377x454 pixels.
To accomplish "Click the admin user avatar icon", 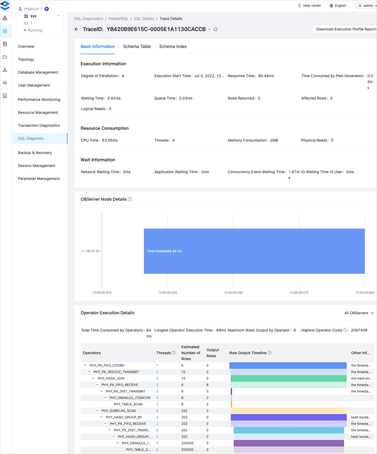I will 360,6.
